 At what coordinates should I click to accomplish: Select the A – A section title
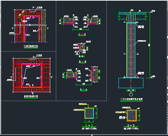click(x=84, y=89)
